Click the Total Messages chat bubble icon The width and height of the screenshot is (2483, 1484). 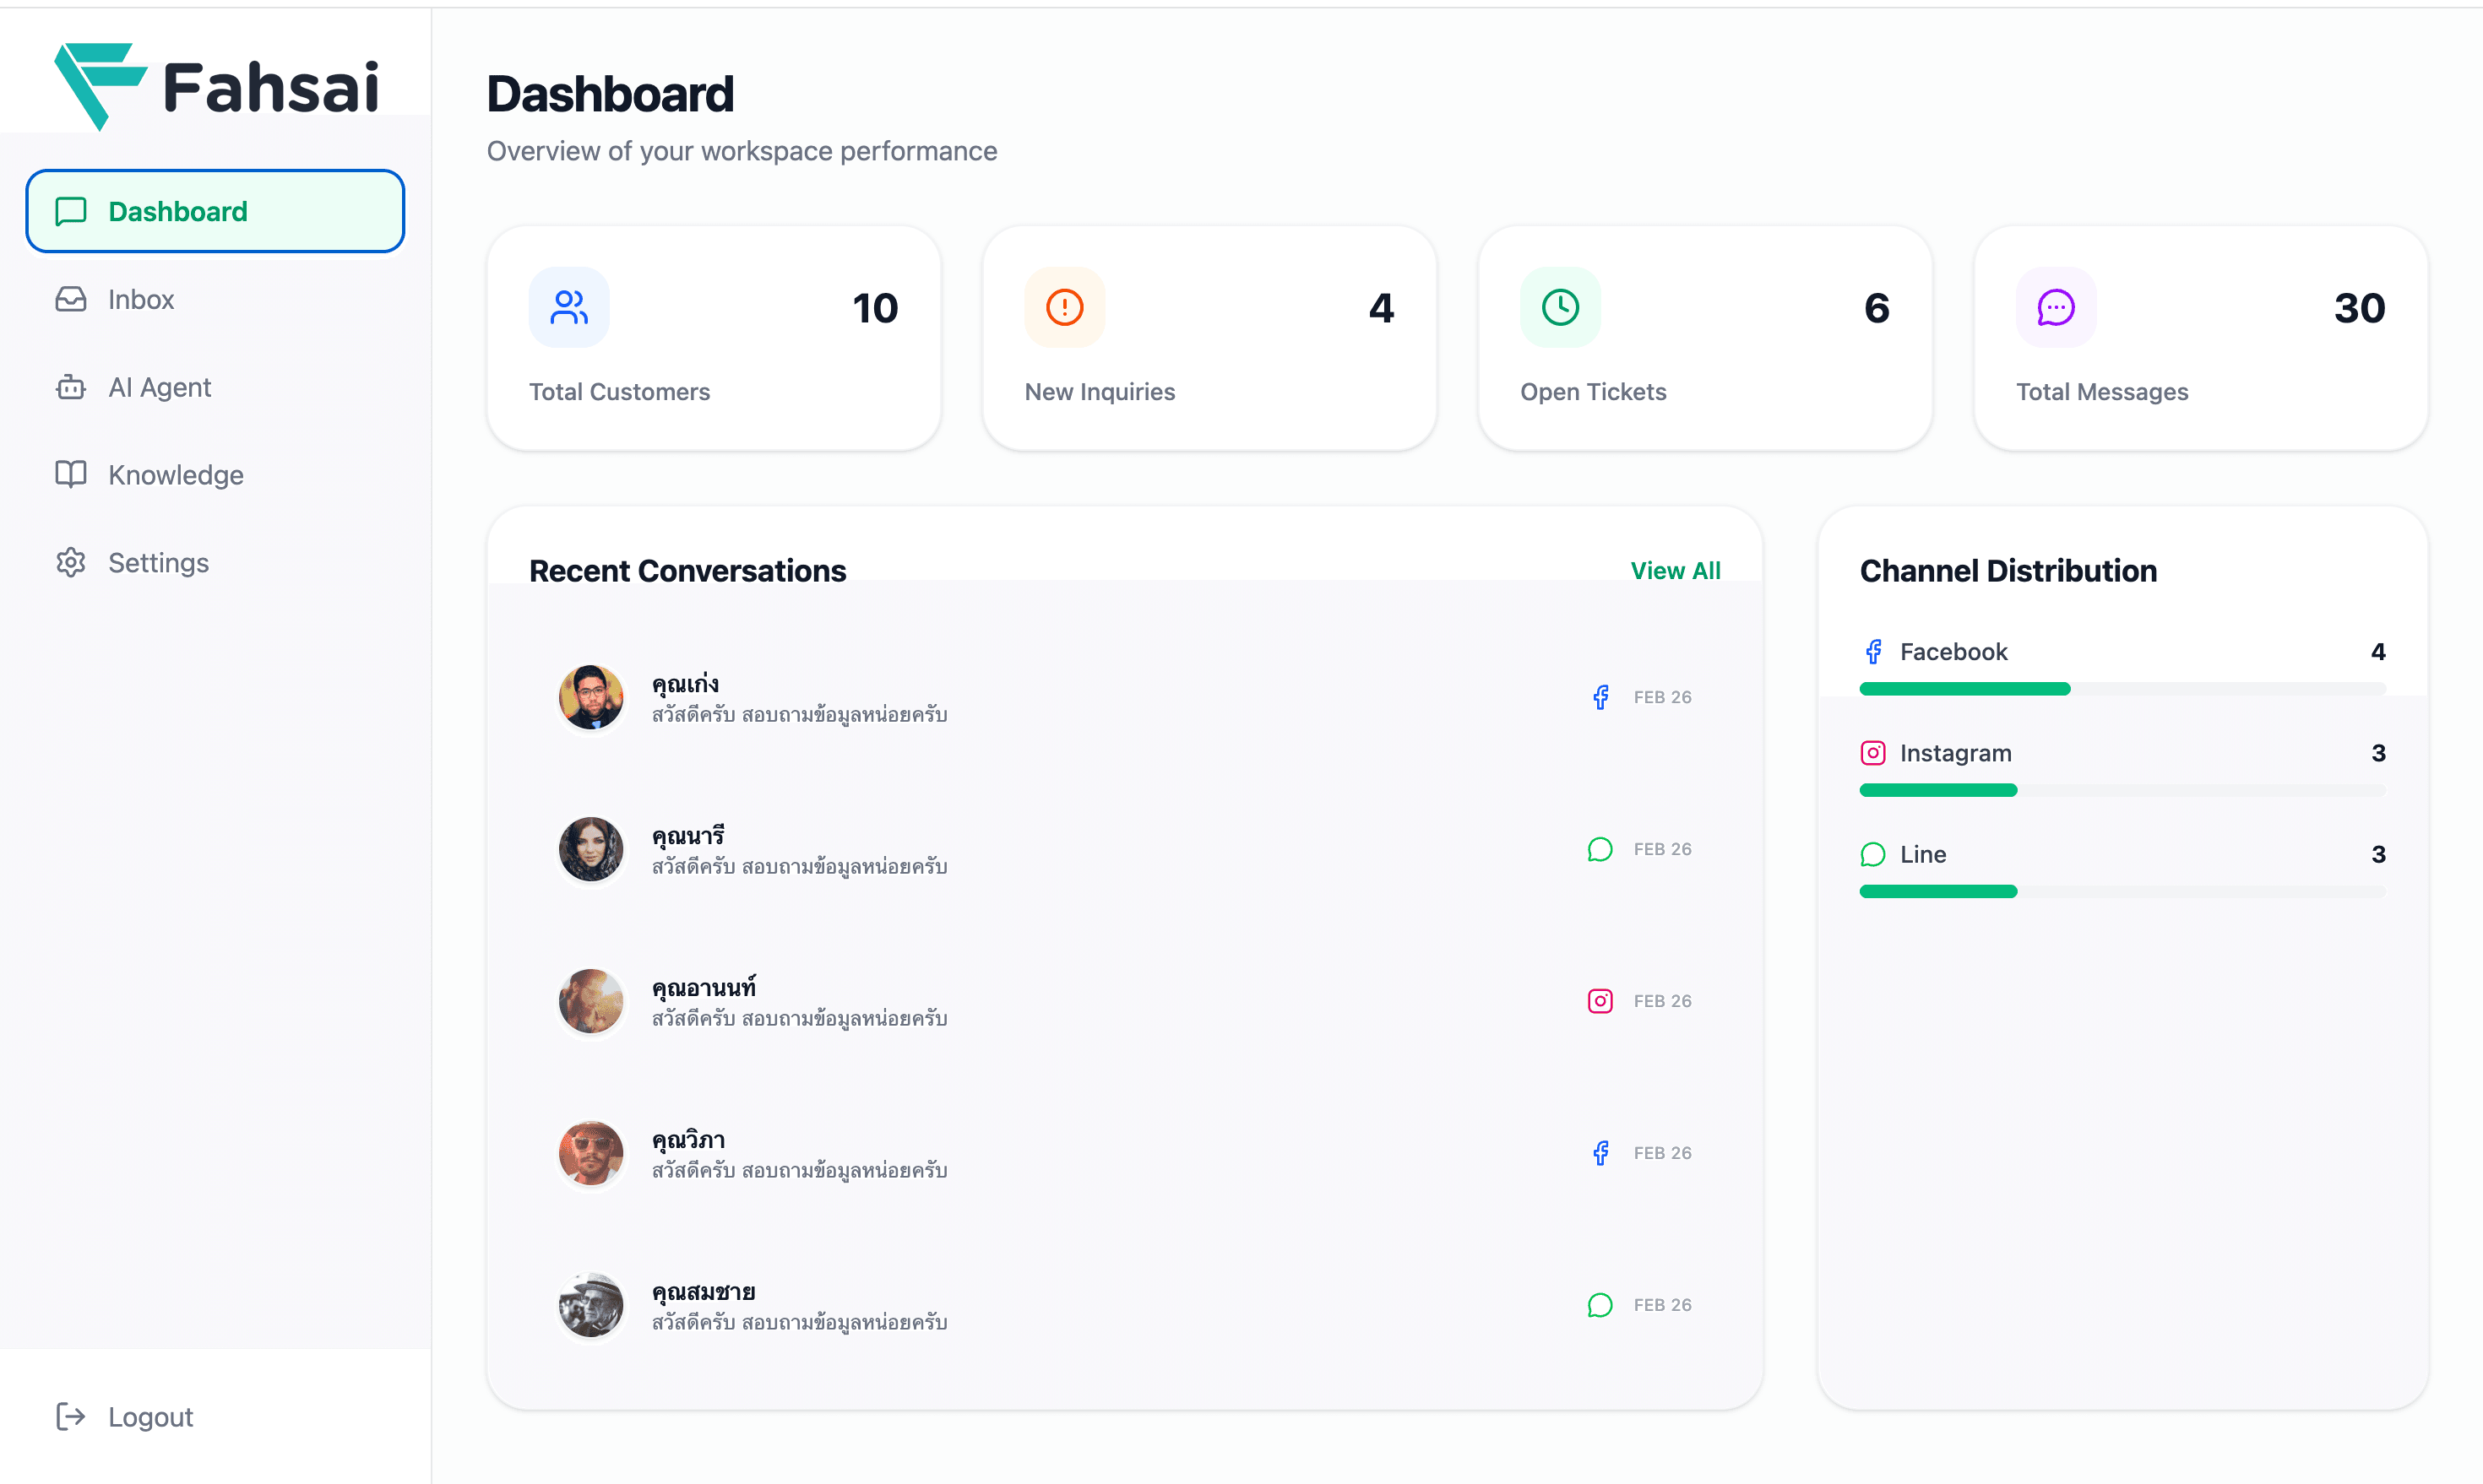point(2054,307)
